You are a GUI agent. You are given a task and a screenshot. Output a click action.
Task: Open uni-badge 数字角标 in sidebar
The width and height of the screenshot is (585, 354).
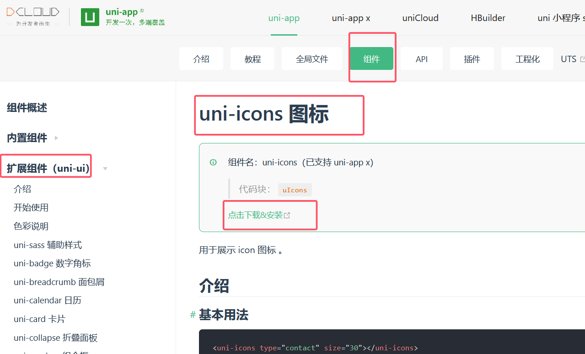(x=52, y=264)
